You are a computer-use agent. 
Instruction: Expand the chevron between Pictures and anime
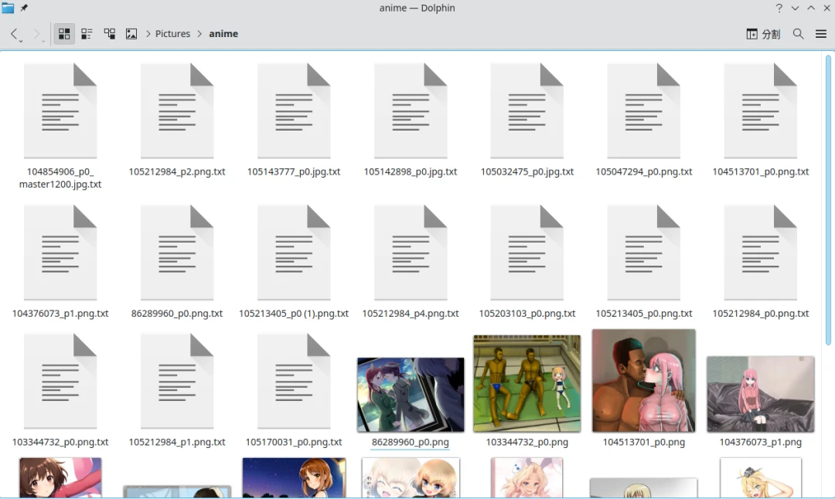(x=199, y=34)
